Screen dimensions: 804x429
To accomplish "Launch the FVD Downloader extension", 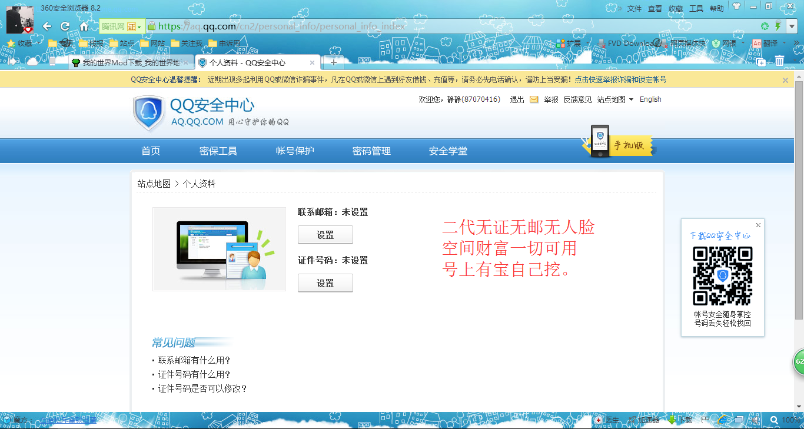I will click(626, 44).
